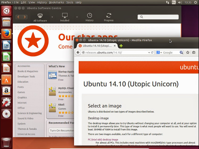Open the History menu
This screenshot has width=199, height=149.
[x=42, y=2]
